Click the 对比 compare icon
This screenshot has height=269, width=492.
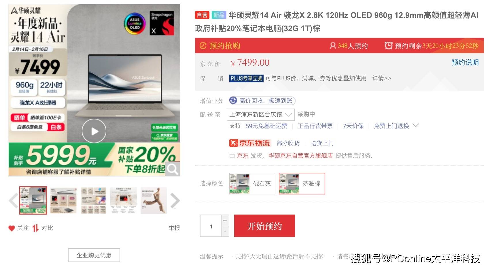point(35,228)
